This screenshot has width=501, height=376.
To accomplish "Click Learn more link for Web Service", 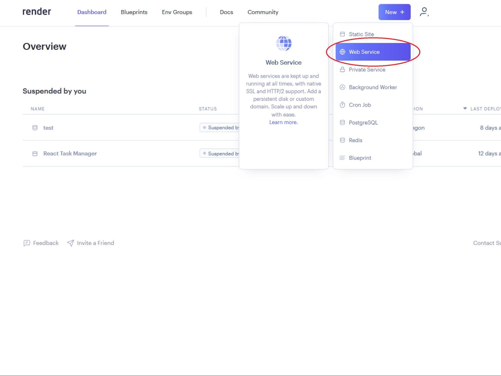I will click(283, 122).
